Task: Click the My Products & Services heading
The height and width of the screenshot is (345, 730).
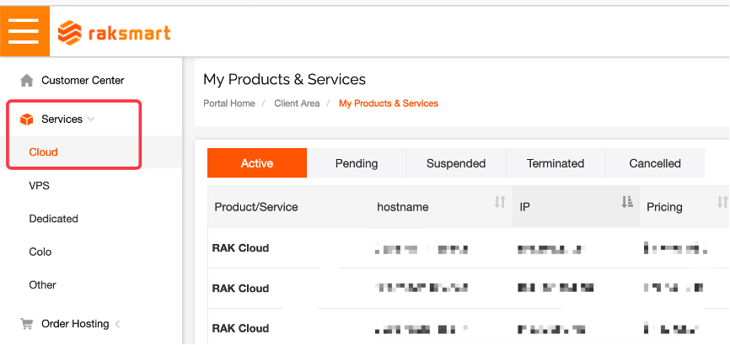Action: pos(284,79)
